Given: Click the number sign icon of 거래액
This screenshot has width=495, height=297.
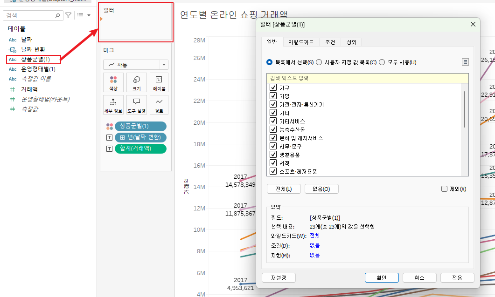Looking at the screenshot, I should click(x=13, y=89).
